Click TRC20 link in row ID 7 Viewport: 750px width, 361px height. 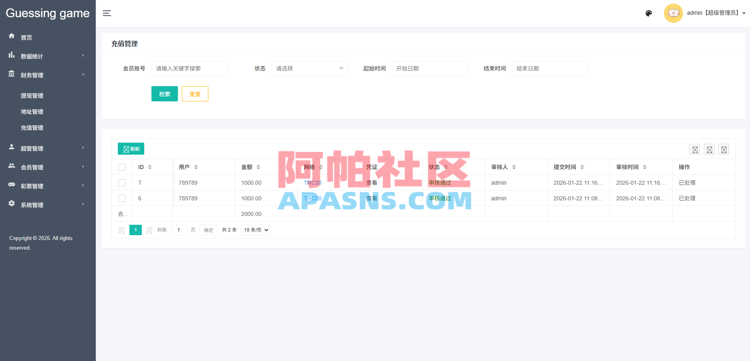(312, 183)
